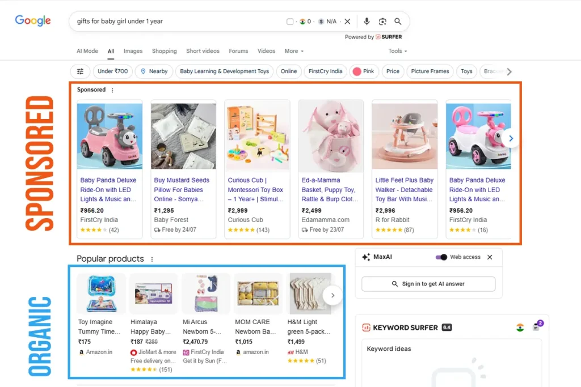Clear the search query with X
The height and width of the screenshot is (387, 581).
point(347,22)
